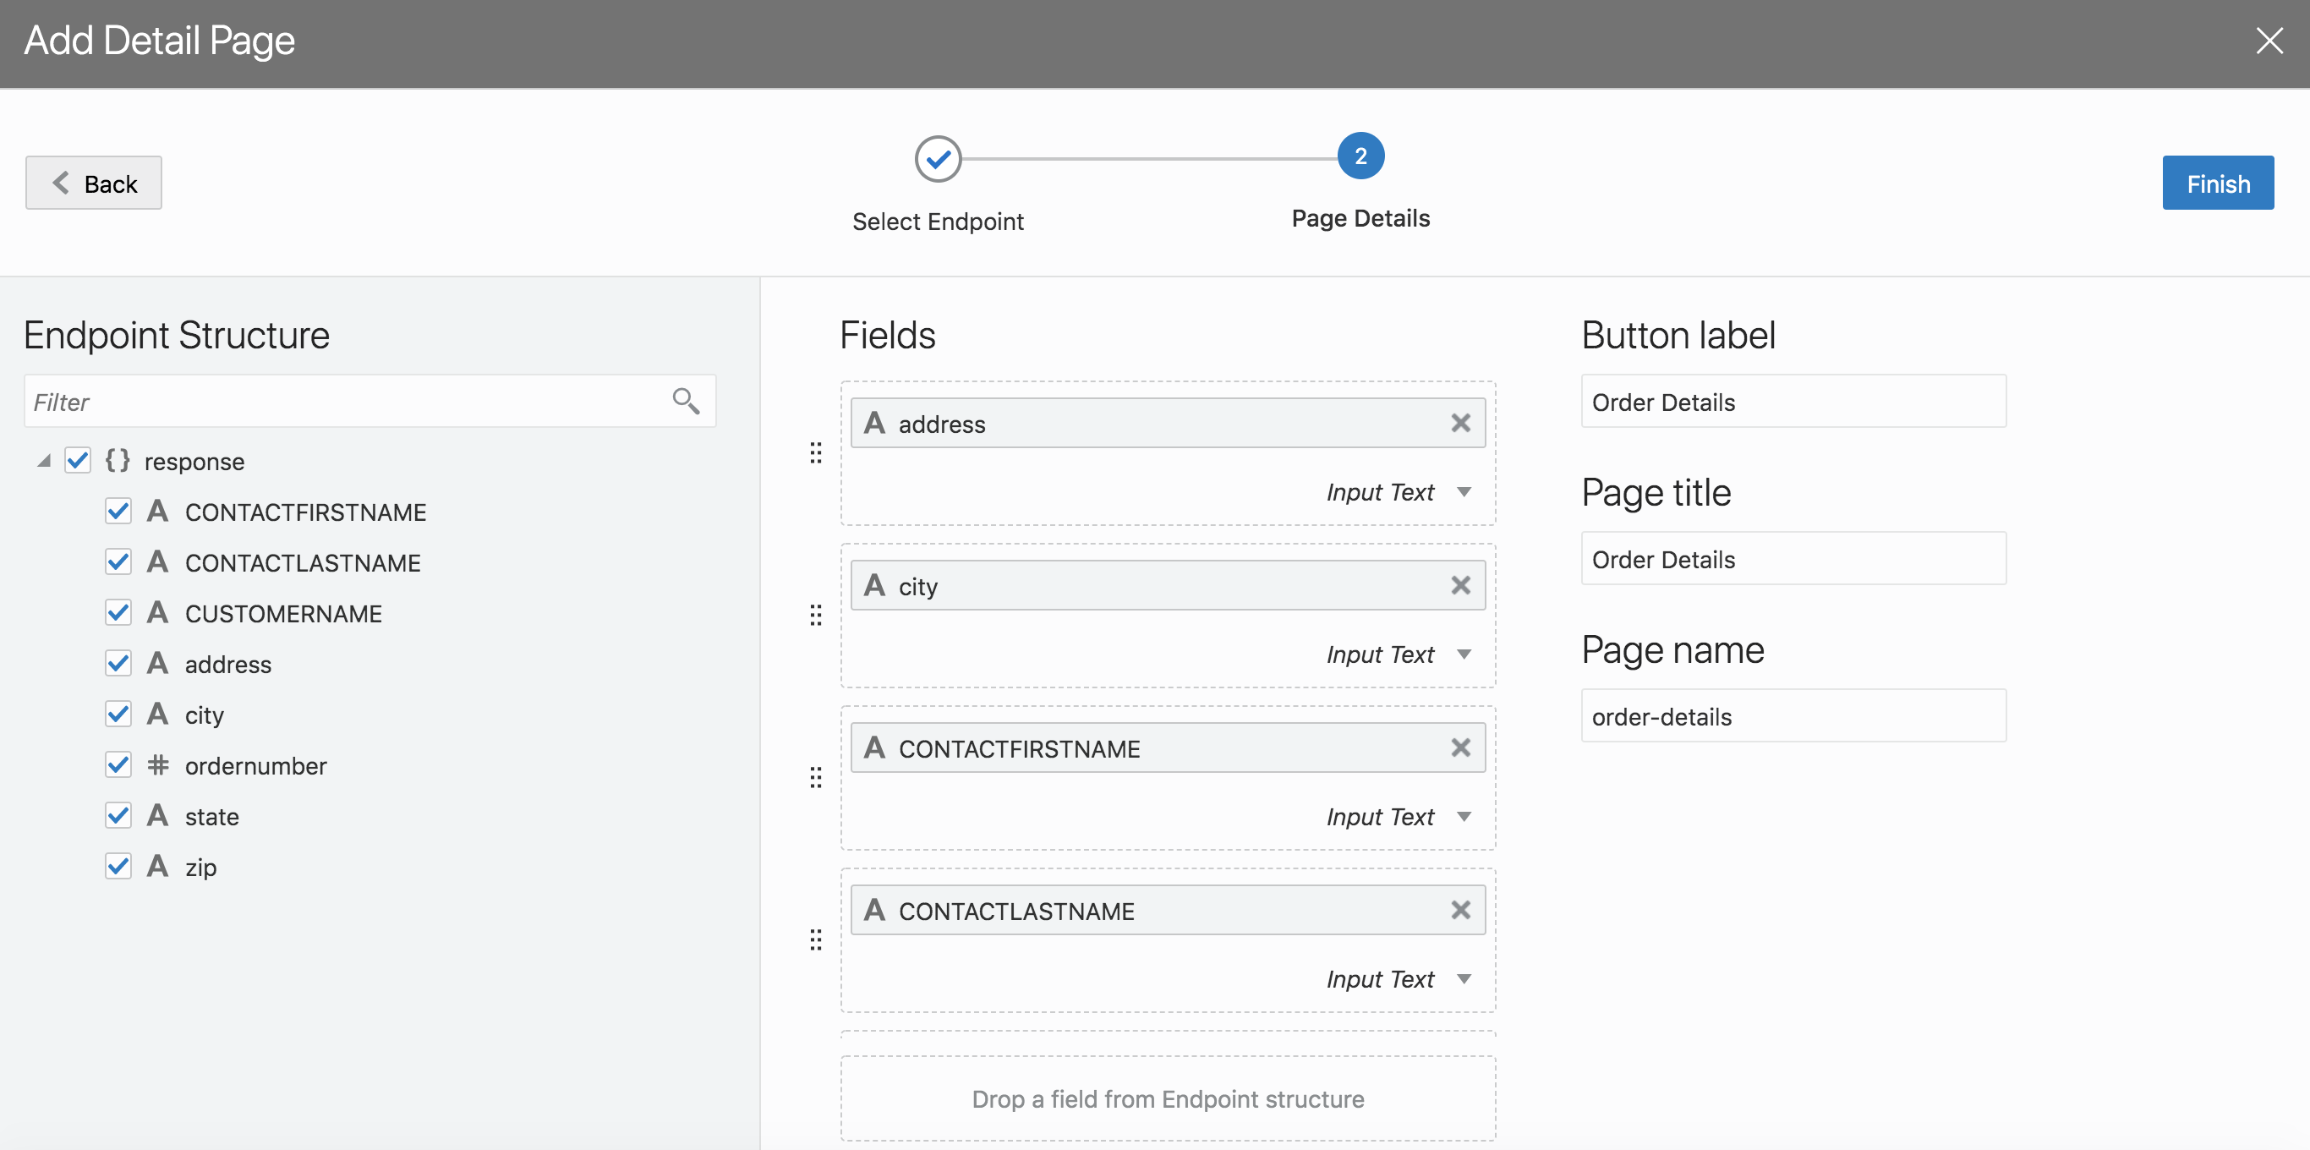This screenshot has width=2310, height=1150.
Task: Click the number type icon of ordernumber
Action: (x=158, y=764)
